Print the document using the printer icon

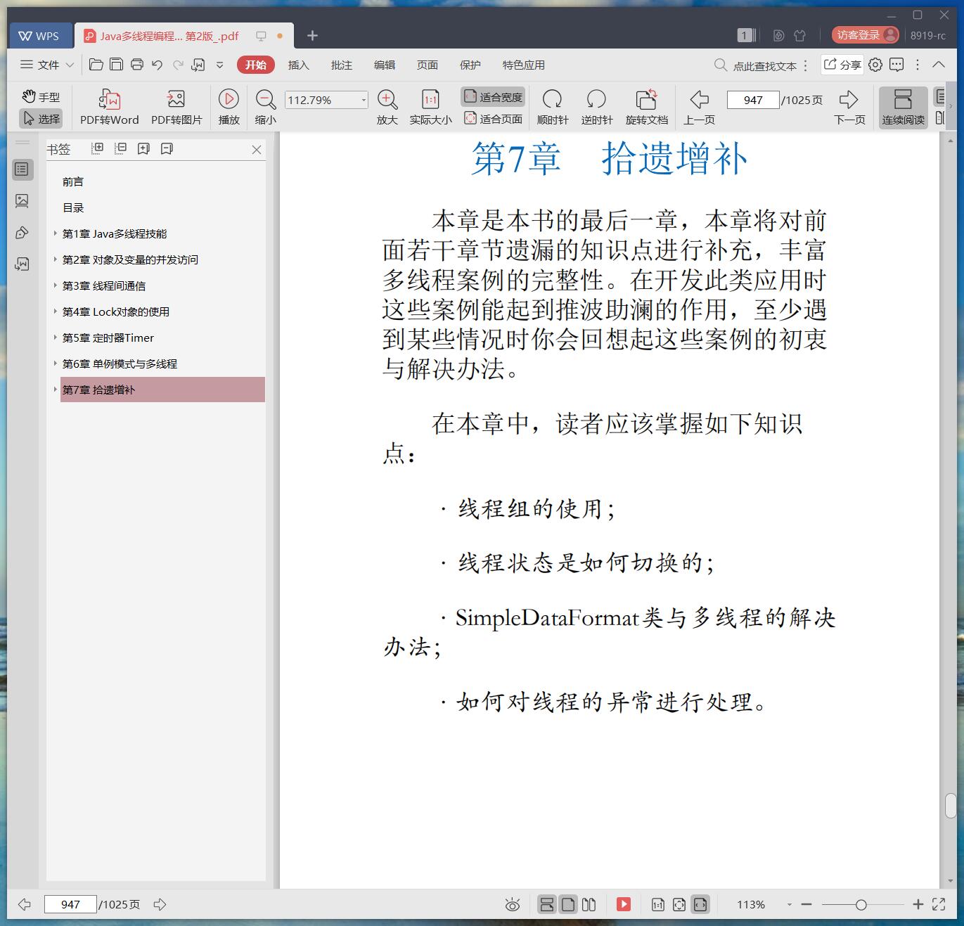[137, 65]
